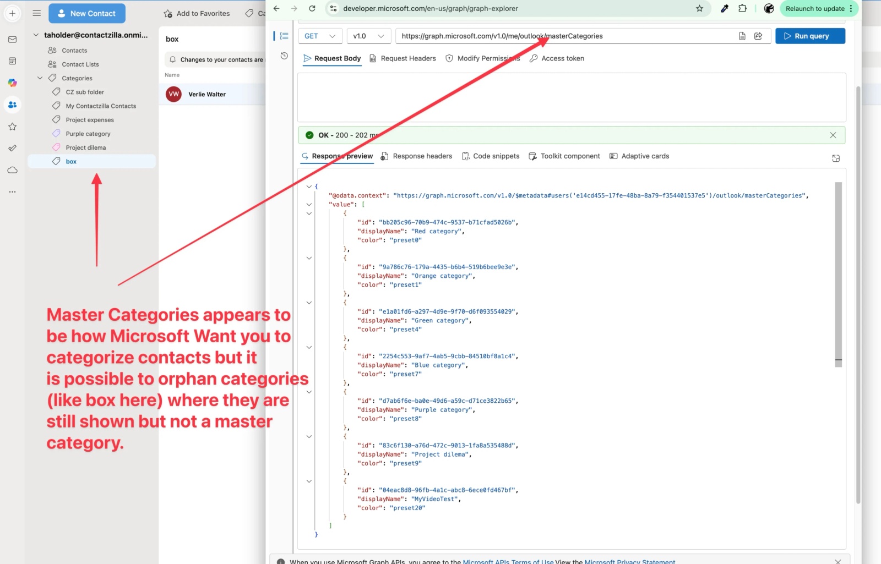Collapse Orange category JSON object
The width and height of the screenshot is (881, 564).
[x=309, y=258]
